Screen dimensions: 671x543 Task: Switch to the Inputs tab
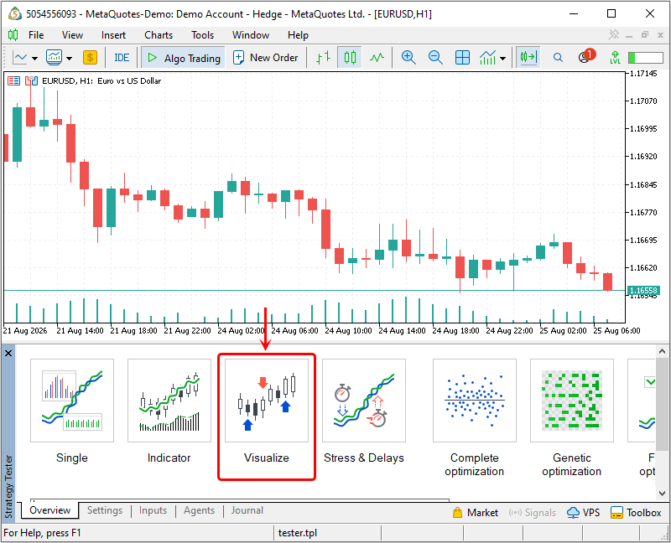pyautogui.click(x=153, y=510)
